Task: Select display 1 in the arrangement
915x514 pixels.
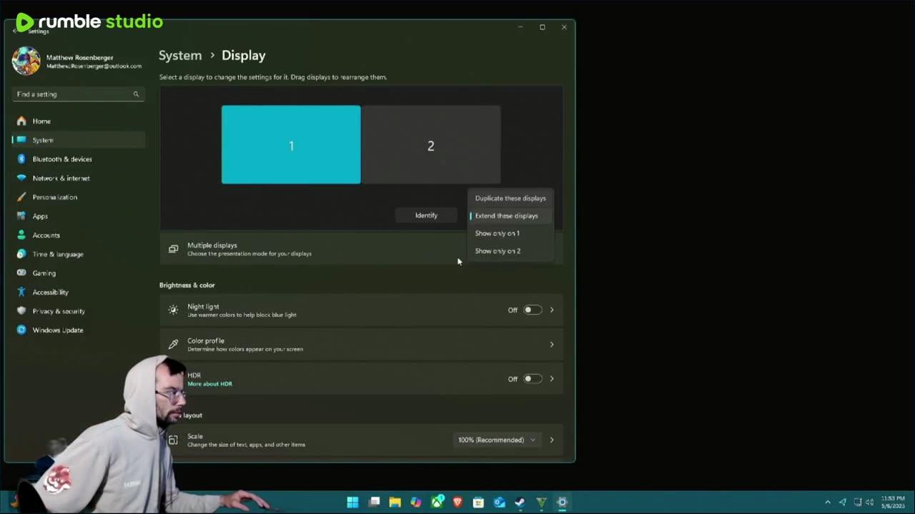Action: pyautogui.click(x=291, y=145)
